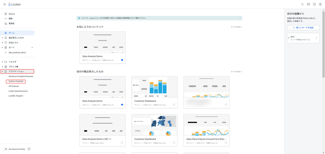Open Explore Assistant application

point(16,81)
